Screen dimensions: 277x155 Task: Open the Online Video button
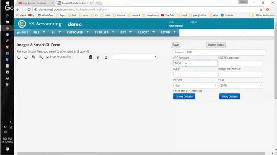tap(216, 45)
